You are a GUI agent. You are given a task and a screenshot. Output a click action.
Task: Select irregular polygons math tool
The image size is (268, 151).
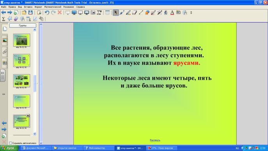(x=10, y=19)
